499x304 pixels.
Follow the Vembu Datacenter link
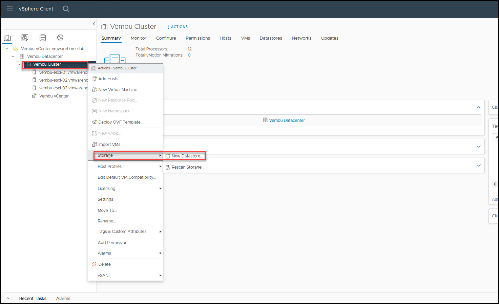pyautogui.click(x=287, y=120)
